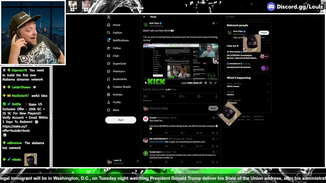The width and height of the screenshot is (326, 183).
Task: Like DR-DONTRESPECT's comment
Action: coord(182,146)
